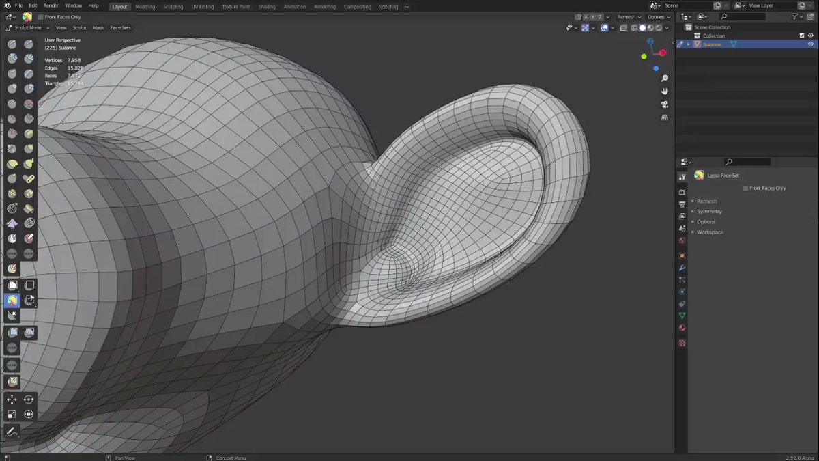Viewport: 819px width, 461px height.
Task: Add a workspace with plus button
Action: [407, 6]
